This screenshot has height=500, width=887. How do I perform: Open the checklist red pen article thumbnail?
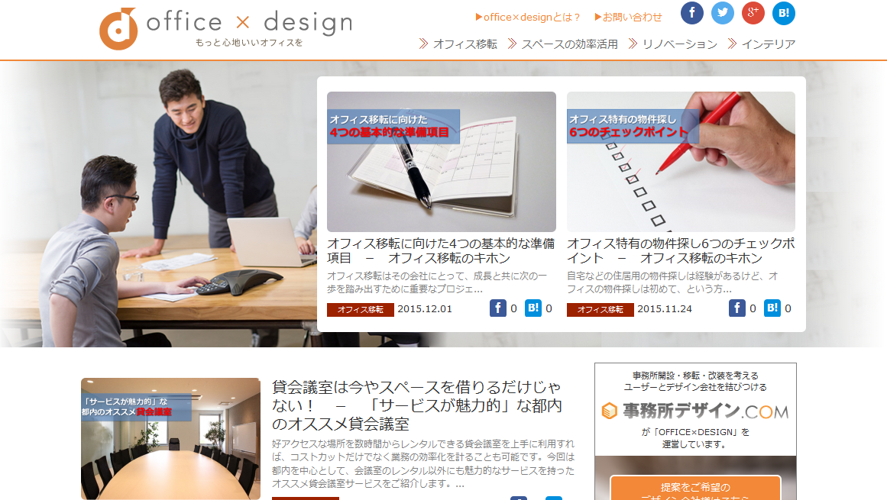coord(681,162)
